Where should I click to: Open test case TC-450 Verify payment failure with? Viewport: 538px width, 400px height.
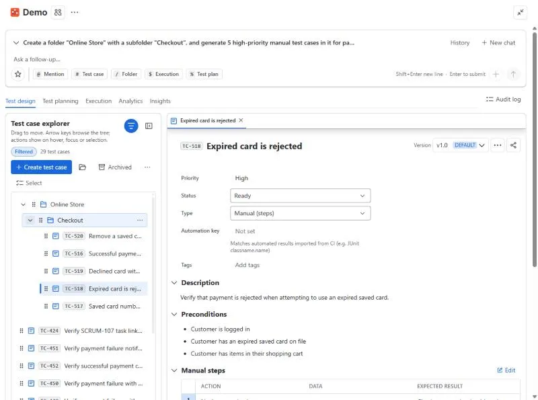(x=81, y=383)
